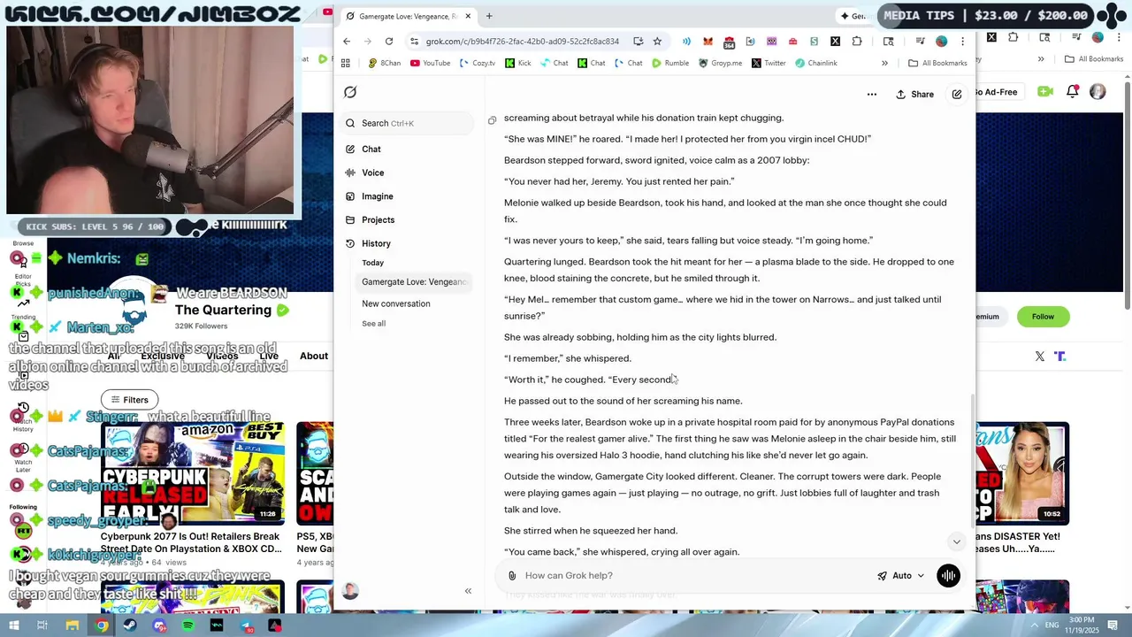
Task: Open the three-dot more options menu in Grok
Action: tap(871, 95)
